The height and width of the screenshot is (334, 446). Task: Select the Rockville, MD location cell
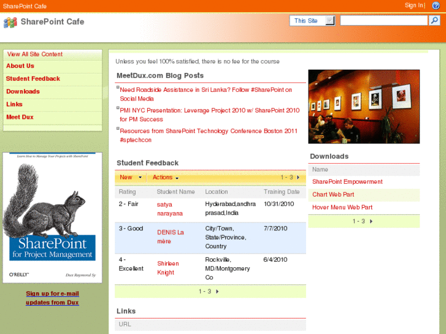click(228, 268)
